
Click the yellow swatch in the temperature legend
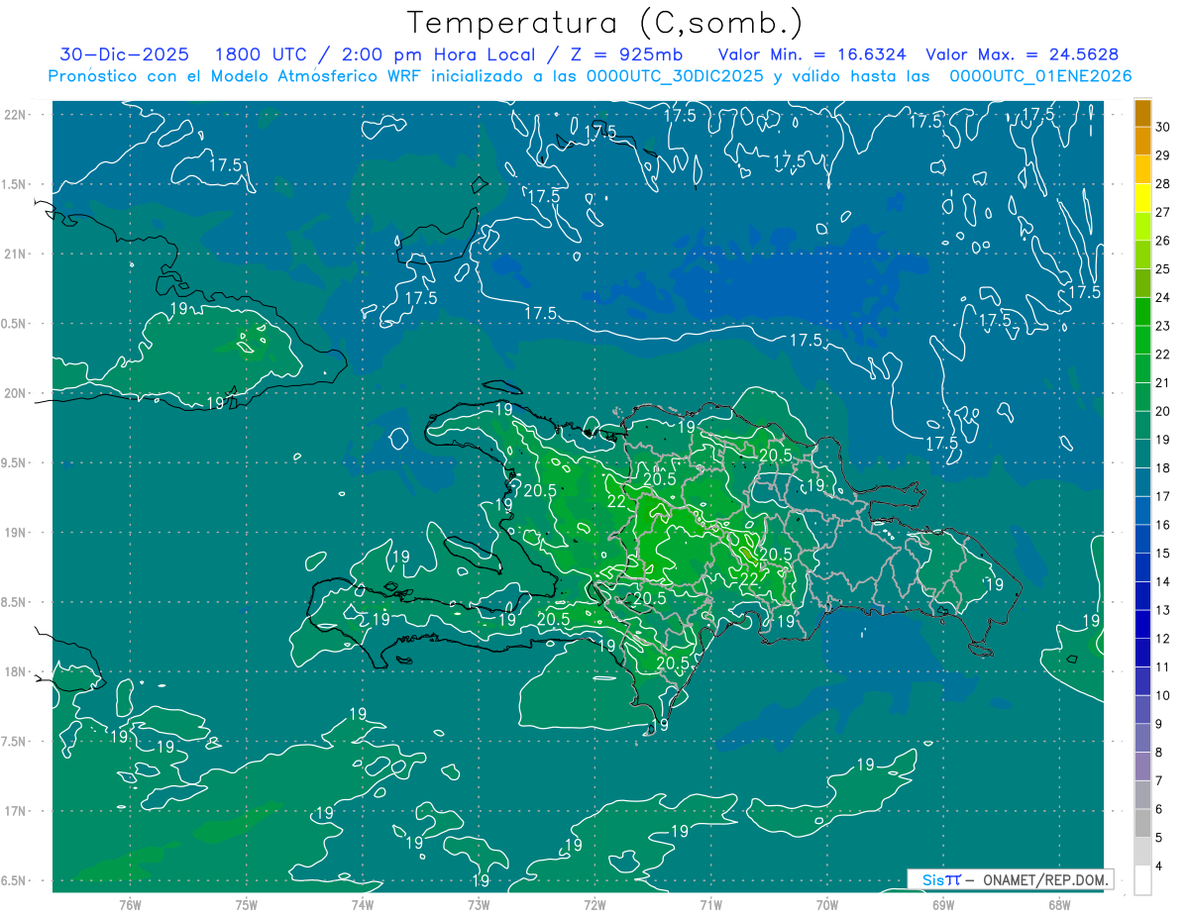[1142, 198]
